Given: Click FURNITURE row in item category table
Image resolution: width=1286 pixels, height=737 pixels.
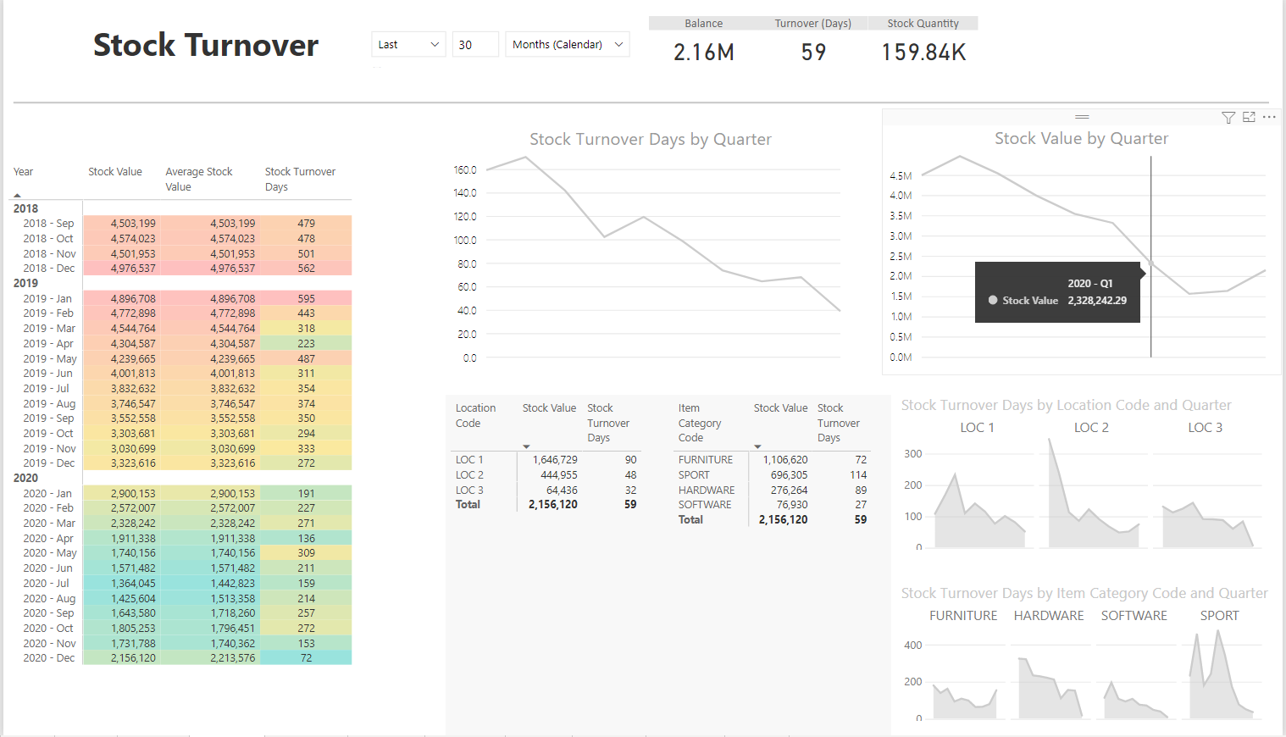Looking at the screenshot, I should (x=773, y=460).
